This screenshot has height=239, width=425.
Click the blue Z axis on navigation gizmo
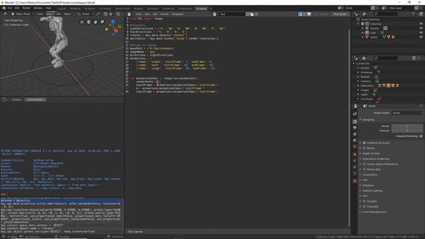[x=113, y=21]
